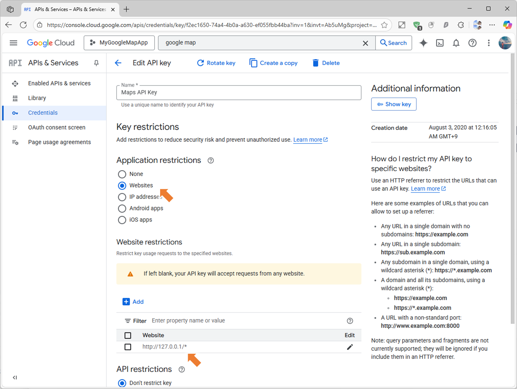The height and width of the screenshot is (389, 517).
Task: Add a website restriction
Action: (133, 302)
